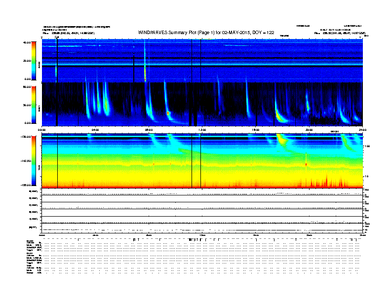
Task: Click the 04:00 tick below RAD1 spectrogram
Action: [95, 130]
